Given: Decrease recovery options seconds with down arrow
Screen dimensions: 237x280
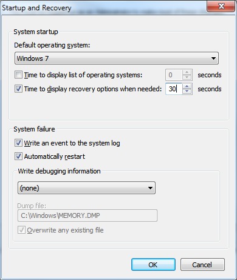Looking at the screenshot, I should coord(187,91).
